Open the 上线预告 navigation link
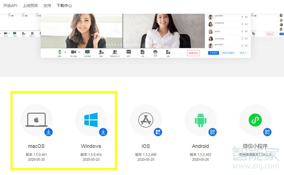This screenshot has width=284, height=175. click(30, 6)
